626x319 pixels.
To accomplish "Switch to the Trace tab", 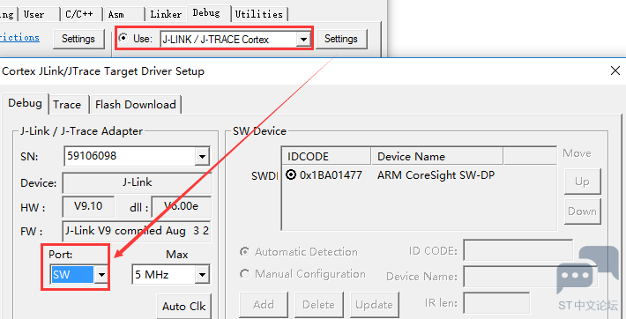I will [x=67, y=105].
